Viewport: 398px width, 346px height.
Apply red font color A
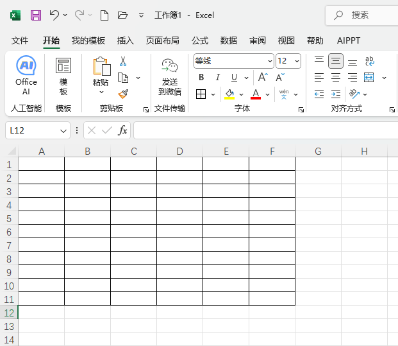(x=256, y=94)
